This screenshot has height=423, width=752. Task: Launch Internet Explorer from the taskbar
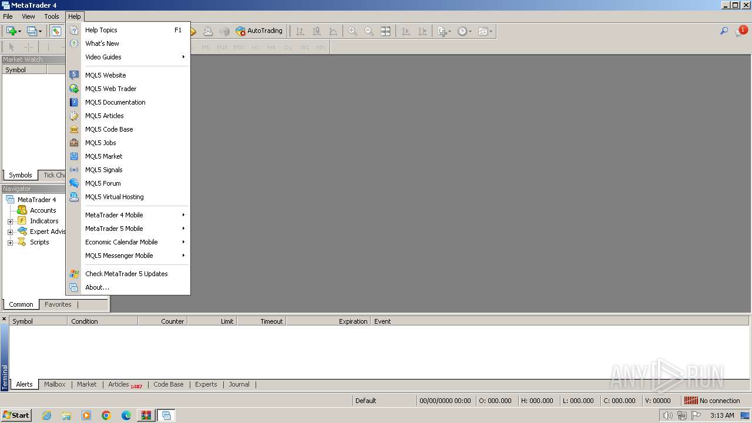tap(46, 415)
